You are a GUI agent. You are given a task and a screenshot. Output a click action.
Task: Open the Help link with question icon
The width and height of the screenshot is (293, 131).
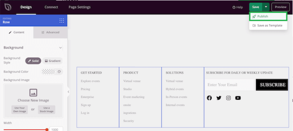237,7
